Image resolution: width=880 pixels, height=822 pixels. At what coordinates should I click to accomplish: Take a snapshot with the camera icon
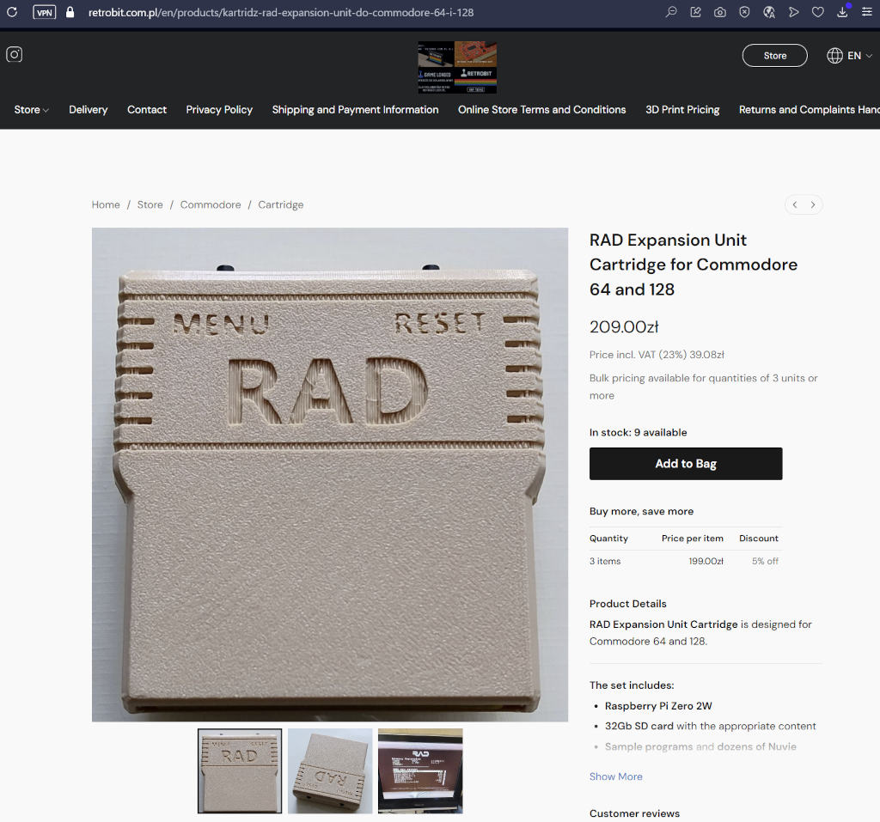click(x=720, y=12)
